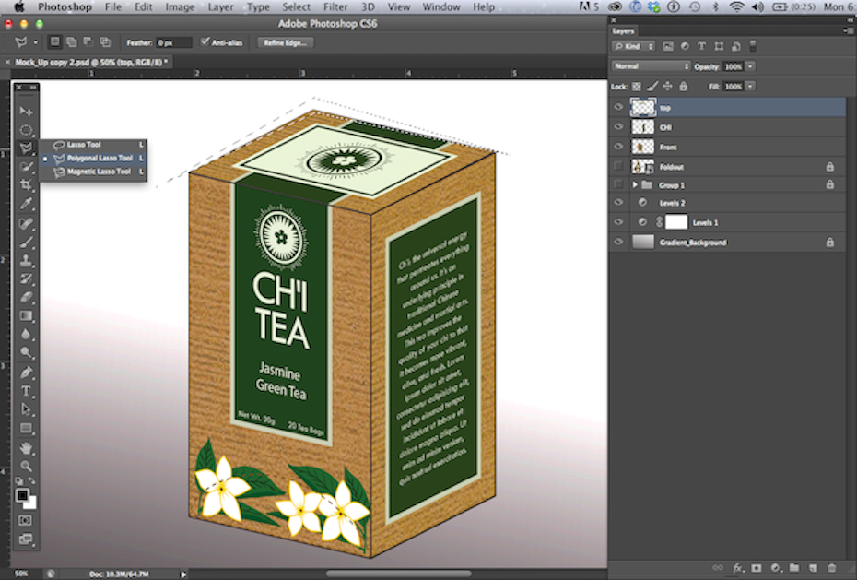The height and width of the screenshot is (580, 857).
Task: Click the layer effects fx icon
Action: pyautogui.click(x=737, y=568)
